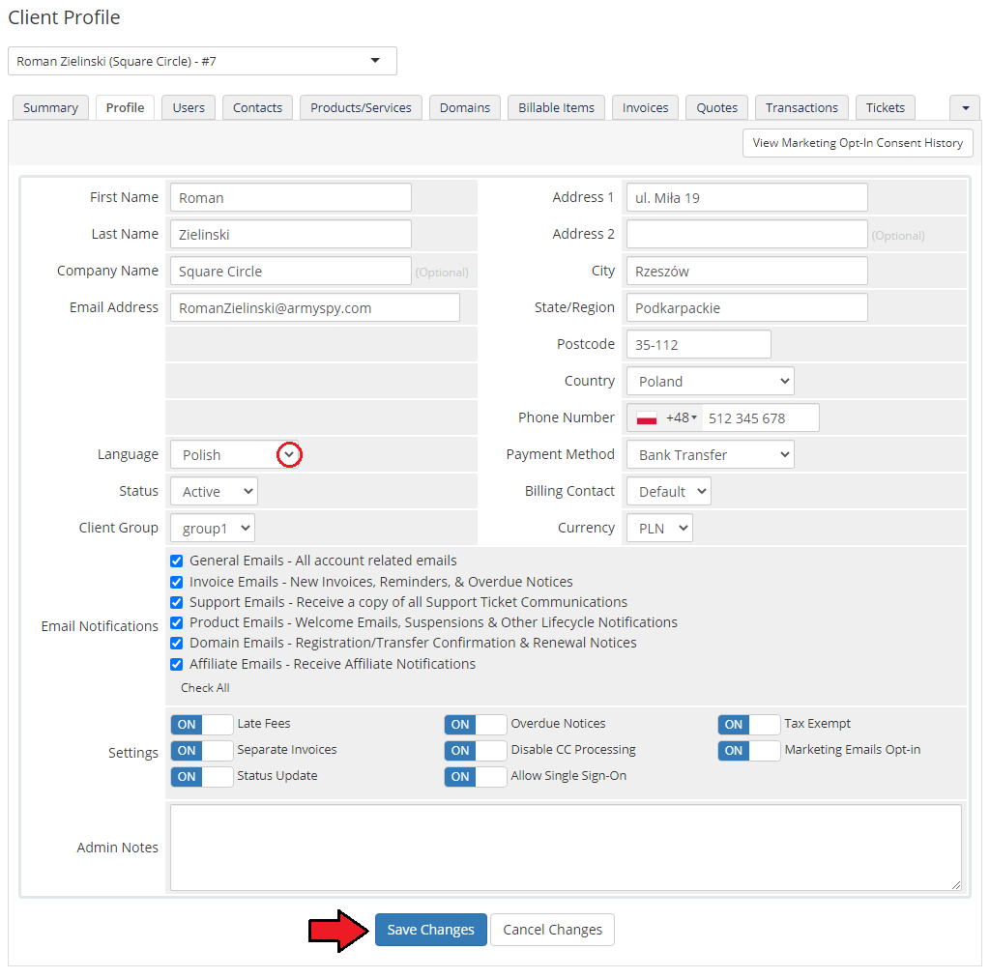Toggle the Status Update switch

pos(202,777)
